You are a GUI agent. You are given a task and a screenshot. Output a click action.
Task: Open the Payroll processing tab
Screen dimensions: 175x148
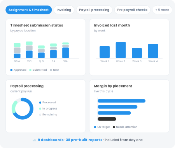[94, 10]
